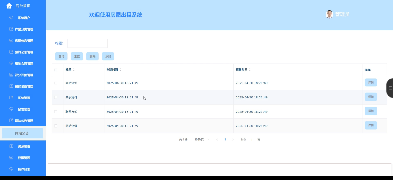393x180 pixels.
Task: Open 详情 for the 关于我们 row
Action: tap(371, 97)
